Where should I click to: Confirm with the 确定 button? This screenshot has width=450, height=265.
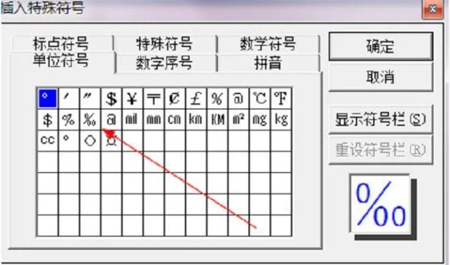381,46
